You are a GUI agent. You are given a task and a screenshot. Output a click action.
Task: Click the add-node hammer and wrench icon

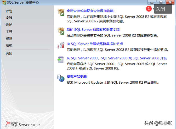pyautogui.click(x=61, y=45)
